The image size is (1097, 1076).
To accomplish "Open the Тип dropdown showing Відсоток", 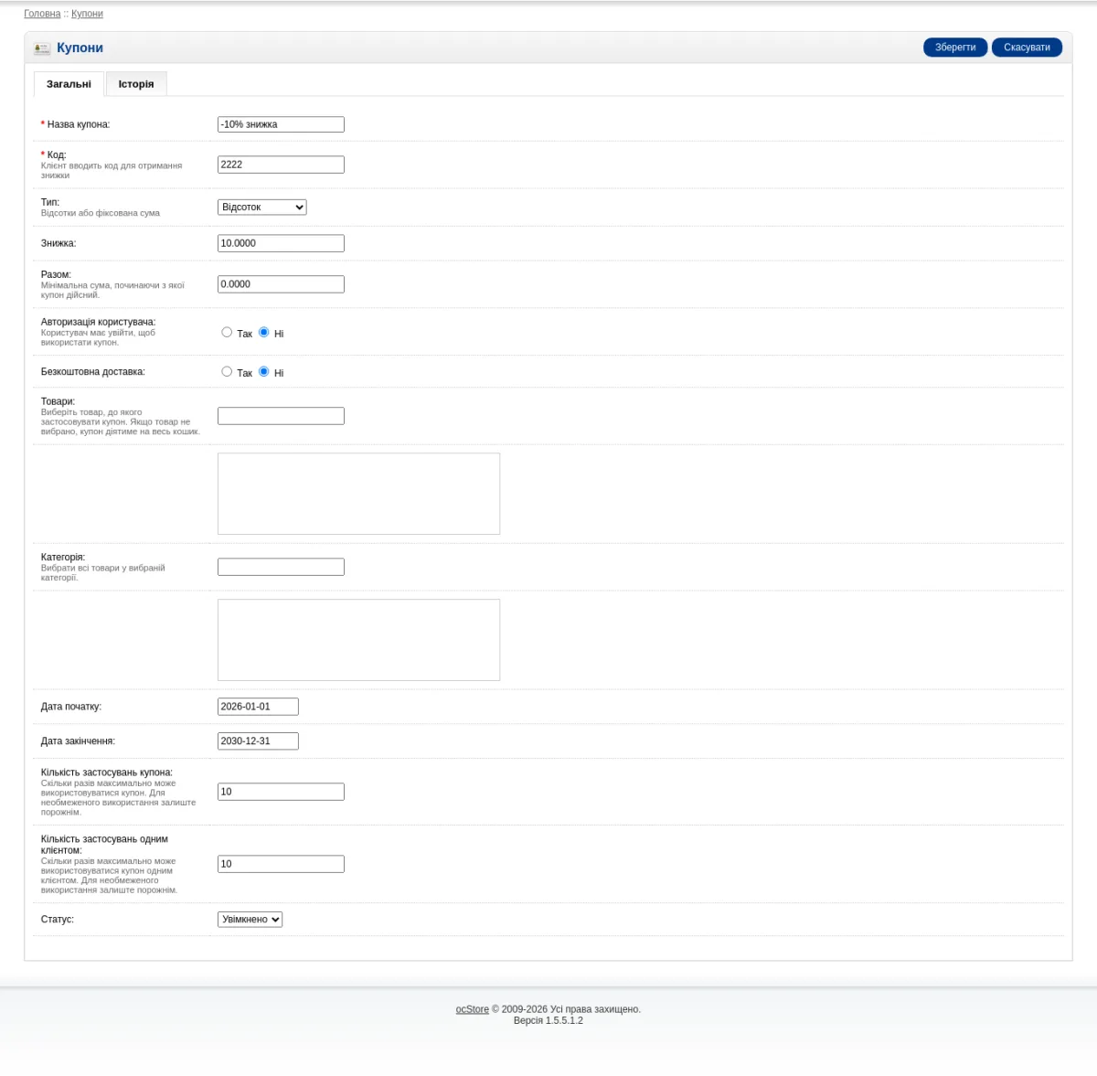I will pyautogui.click(x=262, y=208).
